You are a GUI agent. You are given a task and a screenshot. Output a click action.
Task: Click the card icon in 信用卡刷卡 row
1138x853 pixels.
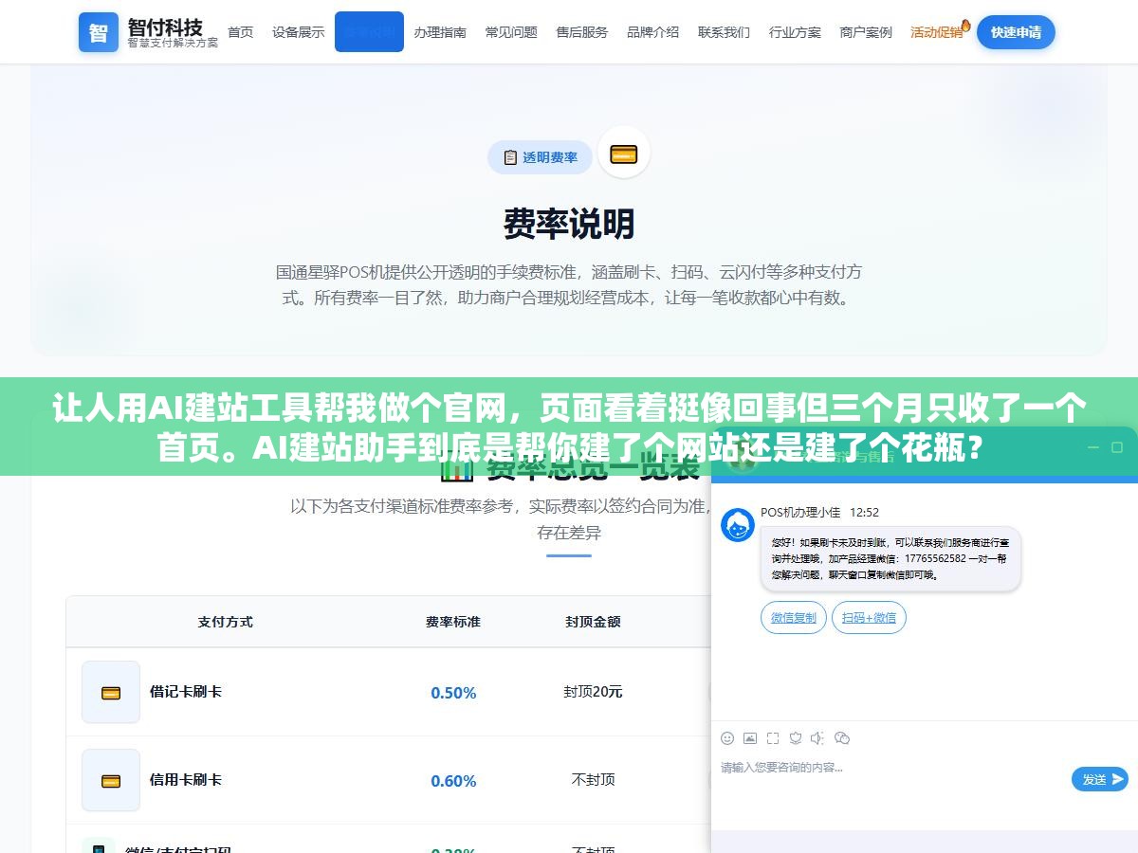click(x=111, y=780)
